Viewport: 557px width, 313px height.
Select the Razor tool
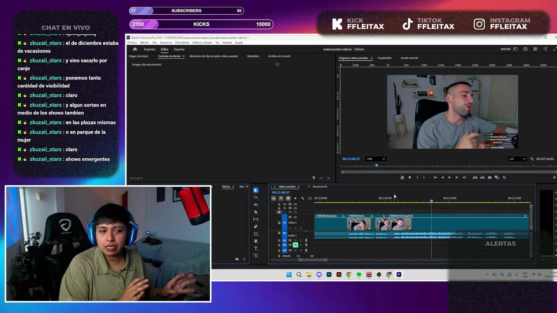pos(255,212)
